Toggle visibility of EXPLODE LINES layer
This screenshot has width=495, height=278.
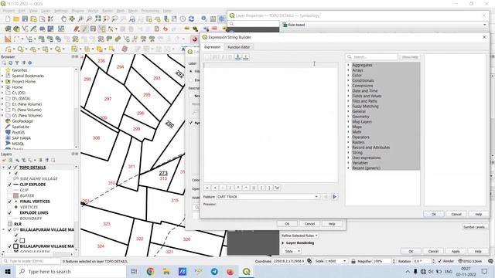(x=9, y=213)
